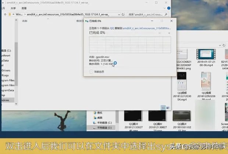Select QQ视频 201812292208 file
The image size is (228, 154).
pos(206,85)
